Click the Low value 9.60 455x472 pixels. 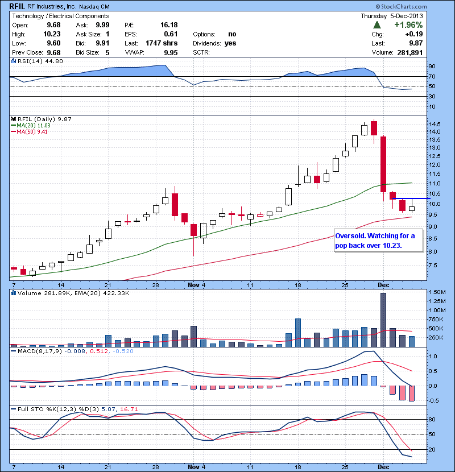53,43
